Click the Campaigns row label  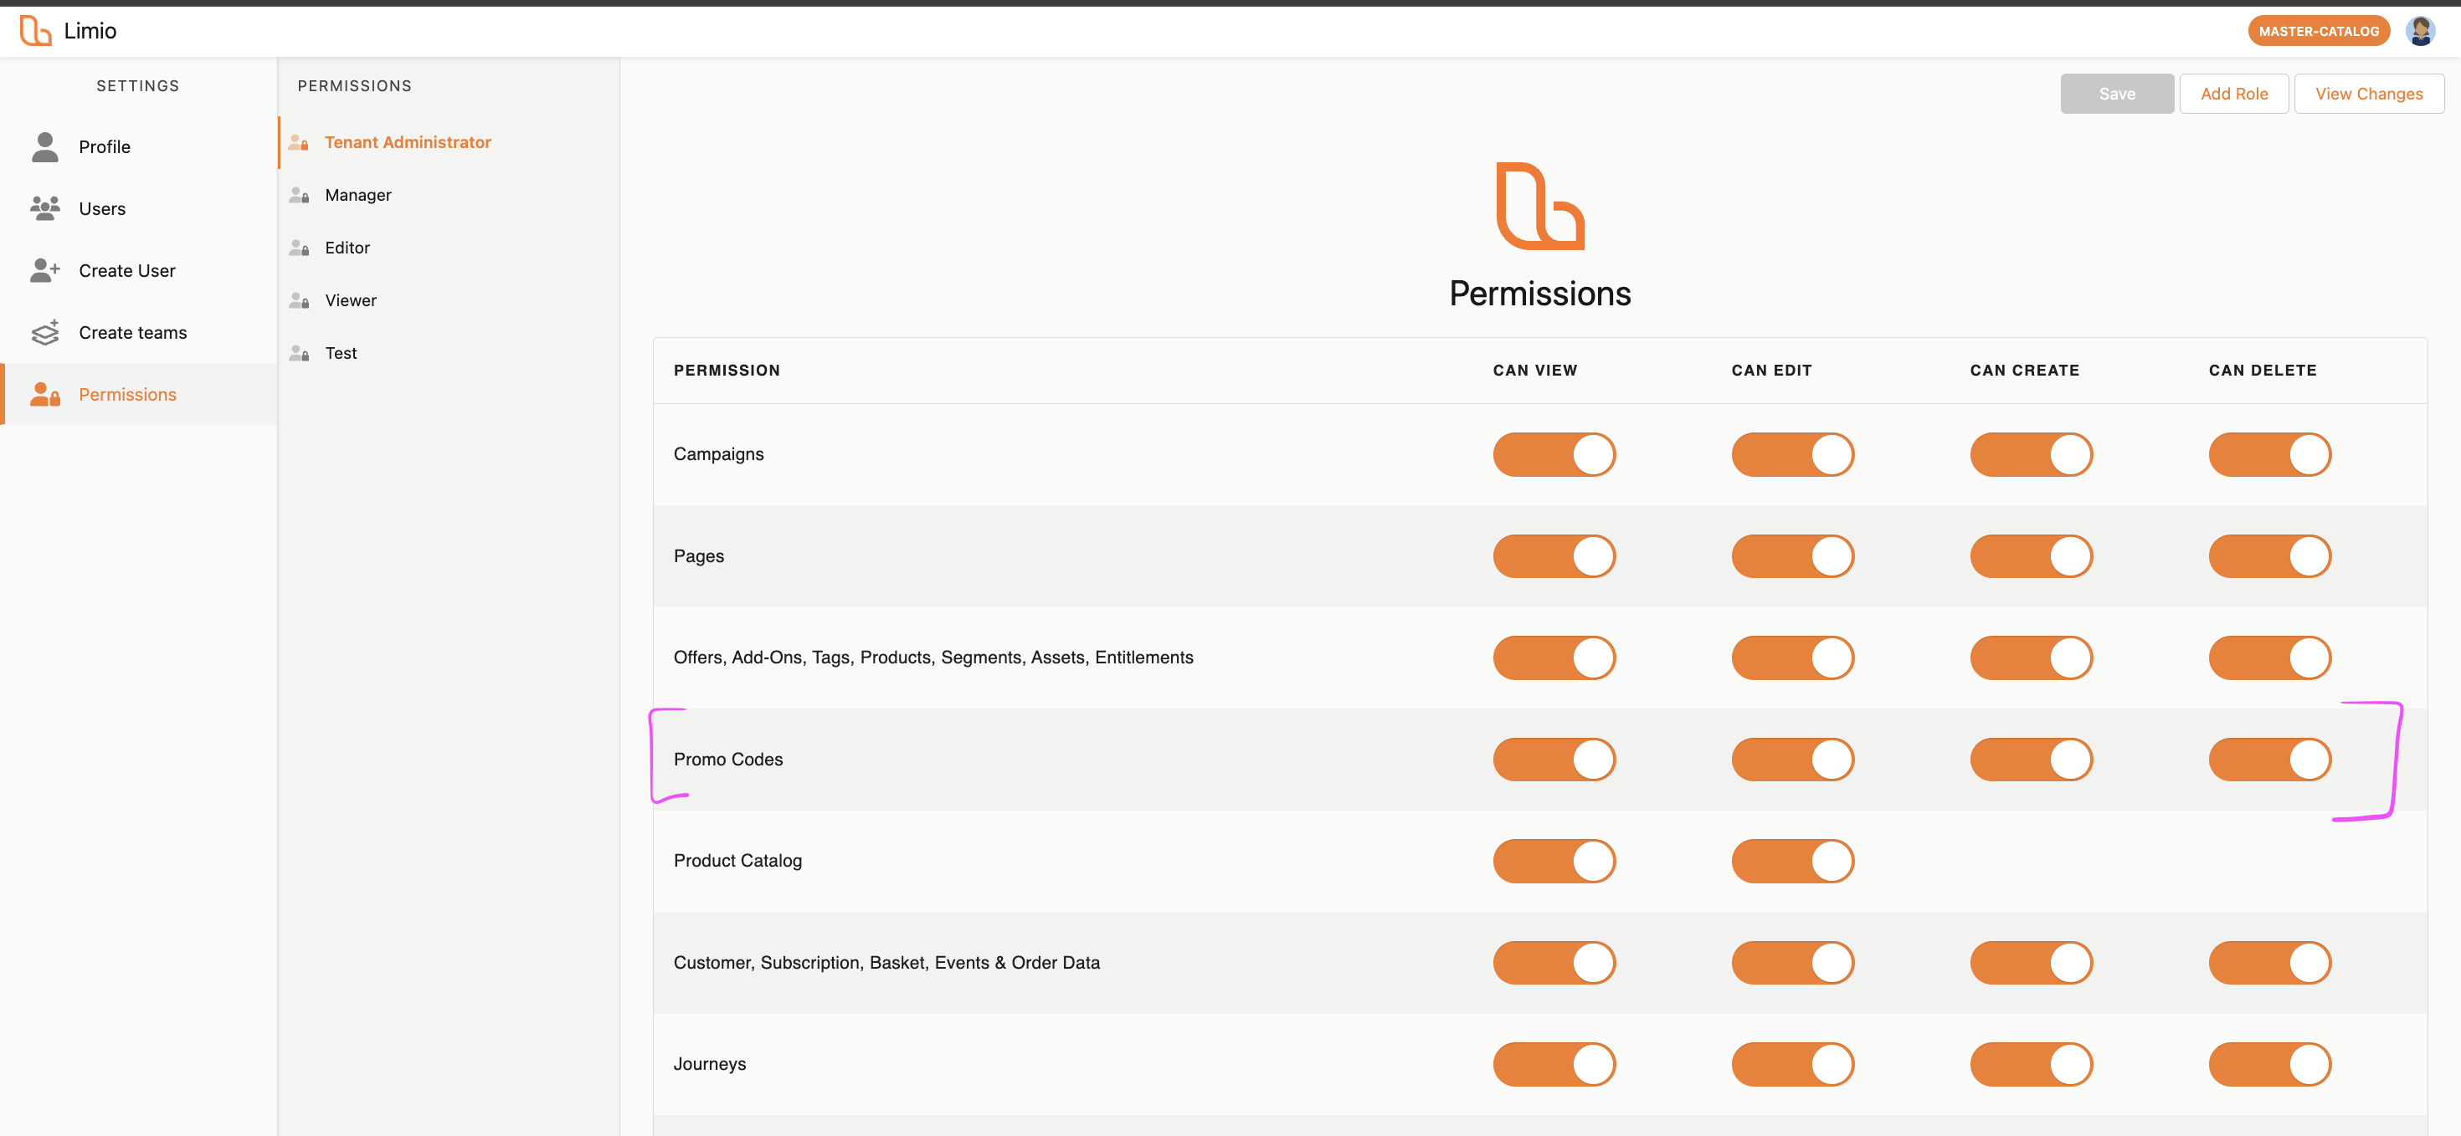(718, 454)
